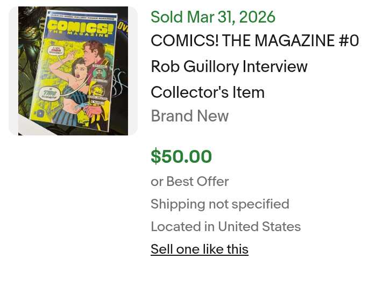Click the Brand New condition label
This screenshot has width=369, height=287.
click(190, 116)
